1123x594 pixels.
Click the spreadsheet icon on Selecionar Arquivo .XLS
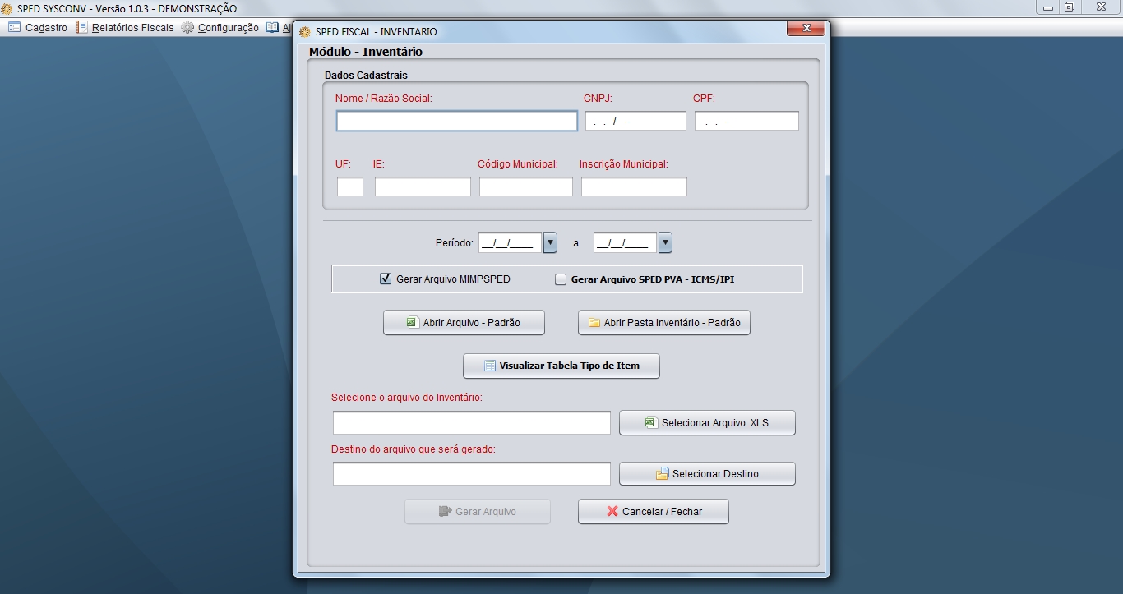point(650,423)
